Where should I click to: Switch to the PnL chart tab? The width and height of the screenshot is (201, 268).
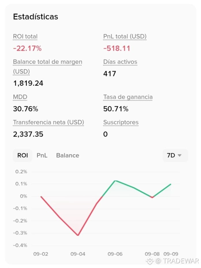click(42, 155)
